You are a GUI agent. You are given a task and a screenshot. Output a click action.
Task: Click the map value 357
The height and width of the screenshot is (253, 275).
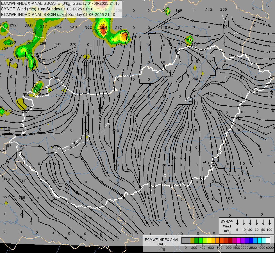point(6,197)
